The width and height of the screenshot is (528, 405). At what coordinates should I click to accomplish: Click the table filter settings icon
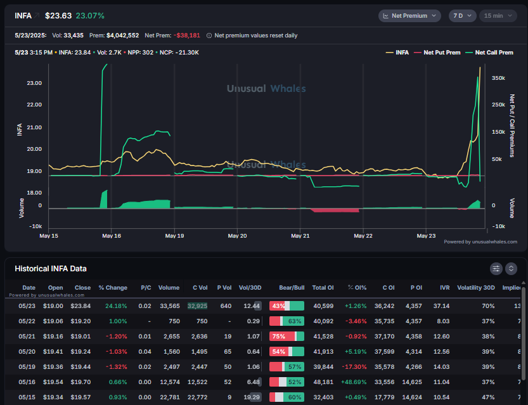pyautogui.click(x=496, y=269)
